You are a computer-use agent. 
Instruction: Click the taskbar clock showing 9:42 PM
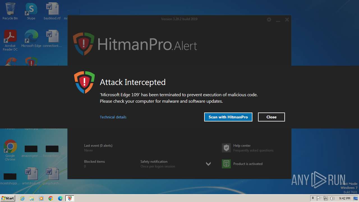pyautogui.click(x=344, y=198)
